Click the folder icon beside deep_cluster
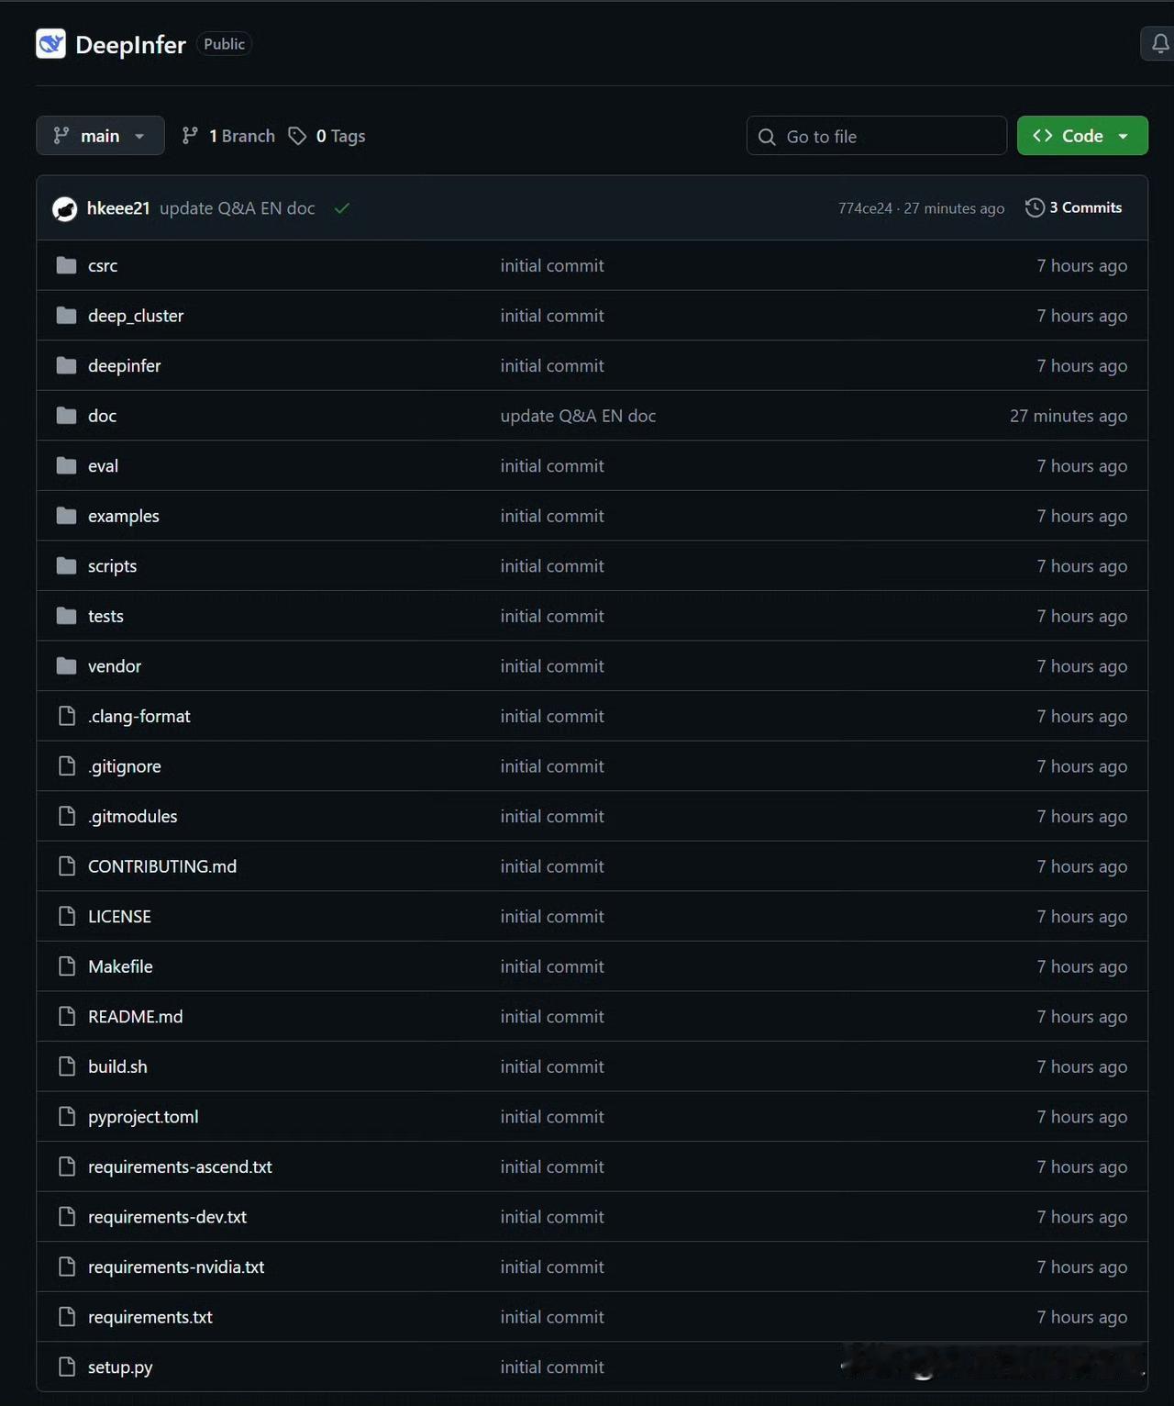Viewport: 1174px width, 1406px height. click(x=66, y=316)
